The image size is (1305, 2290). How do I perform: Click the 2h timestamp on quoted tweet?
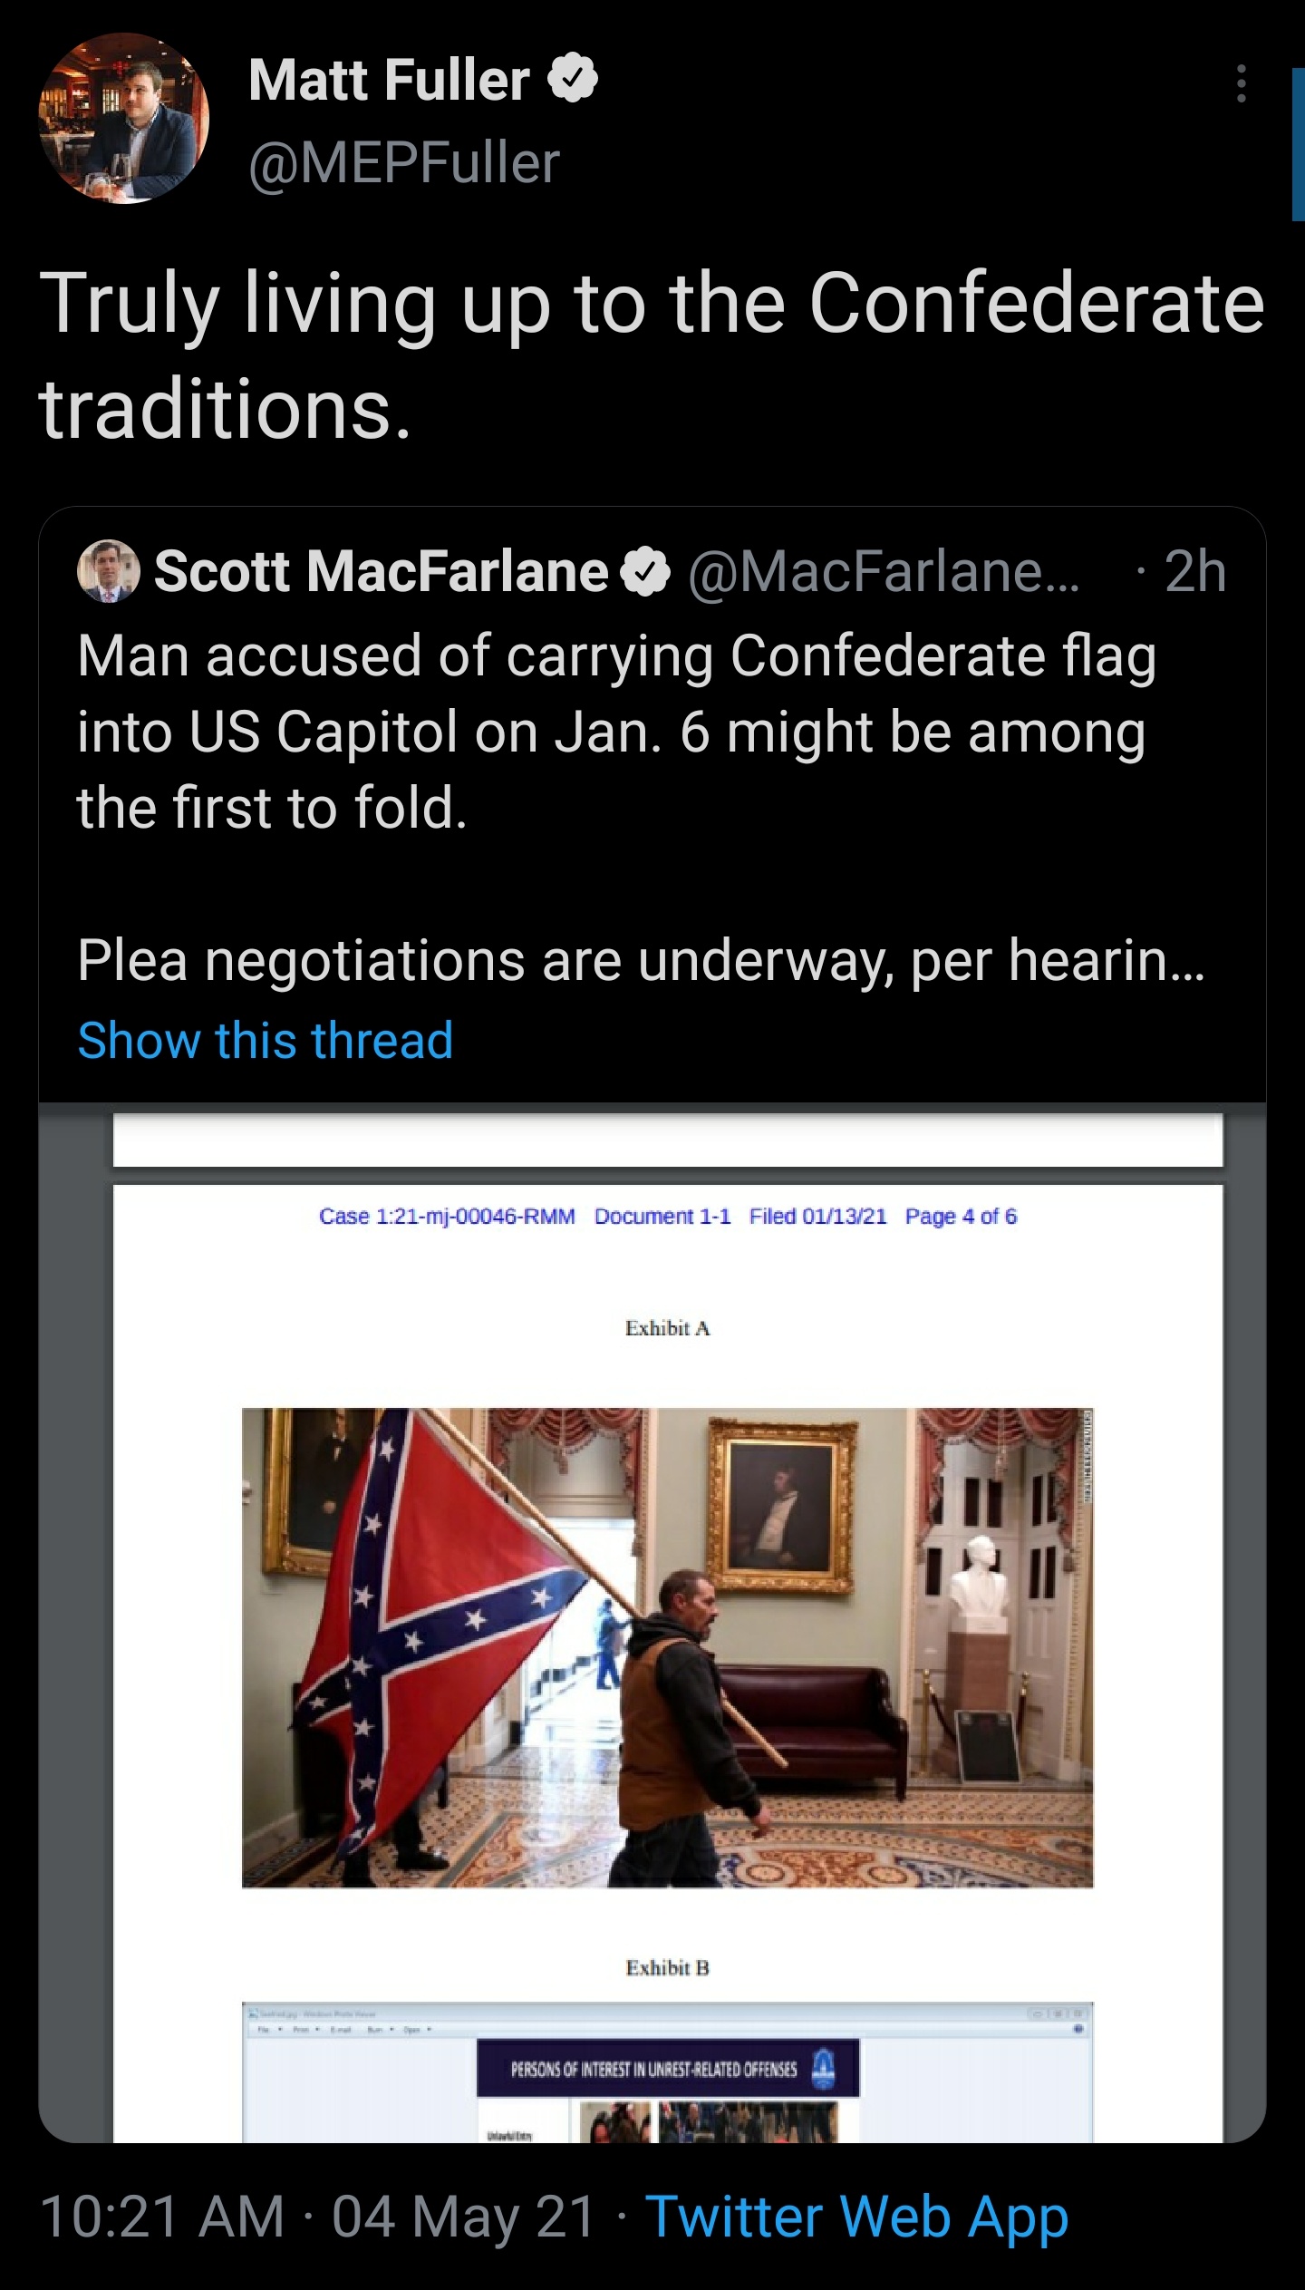coord(1195,572)
